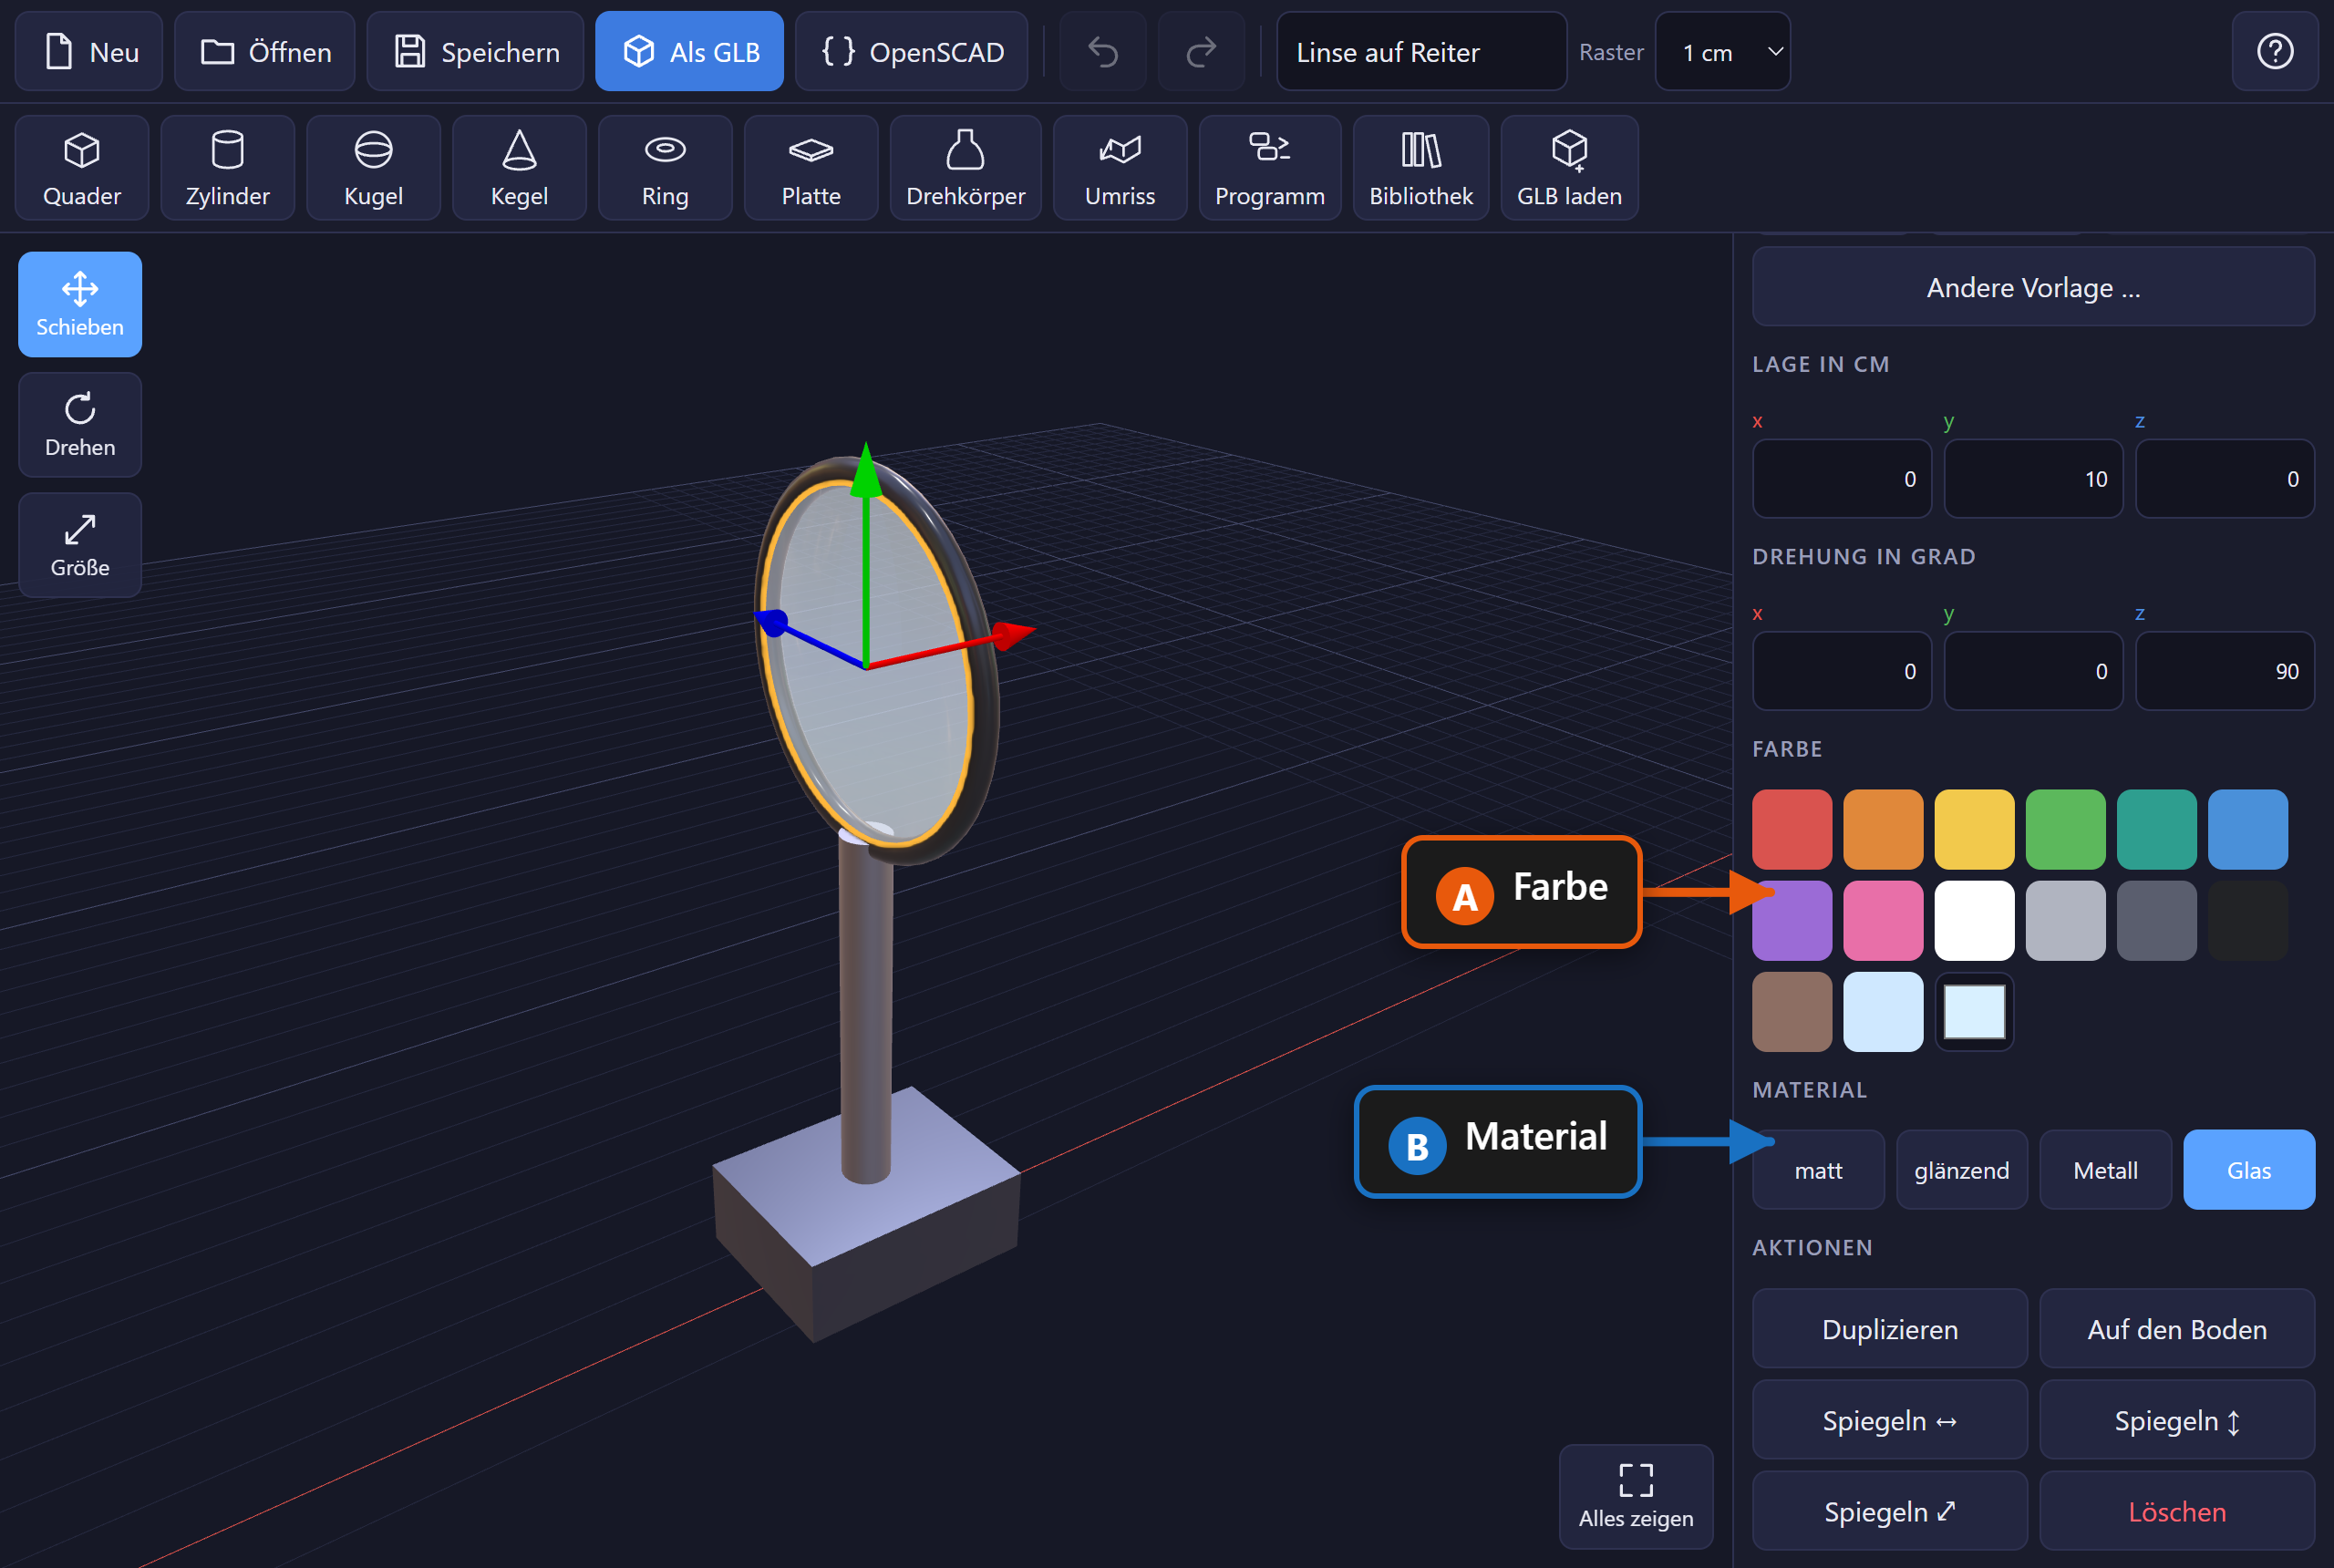
Task: Click the Drehung z rotation field
Action: [2225, 671]
